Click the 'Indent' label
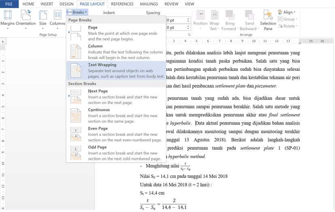 point(109,13)
